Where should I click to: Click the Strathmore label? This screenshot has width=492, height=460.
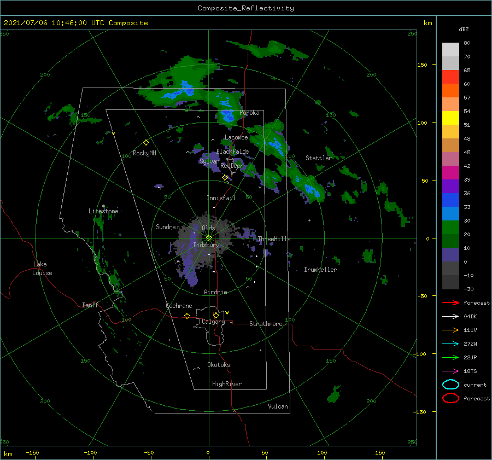(266, 324)
